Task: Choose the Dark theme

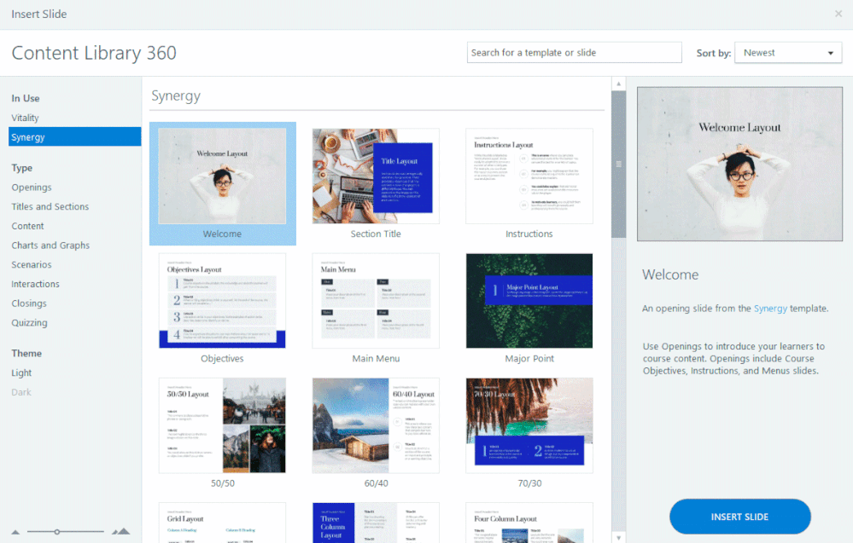Action: pyautogui.click(x=21, y=392)
